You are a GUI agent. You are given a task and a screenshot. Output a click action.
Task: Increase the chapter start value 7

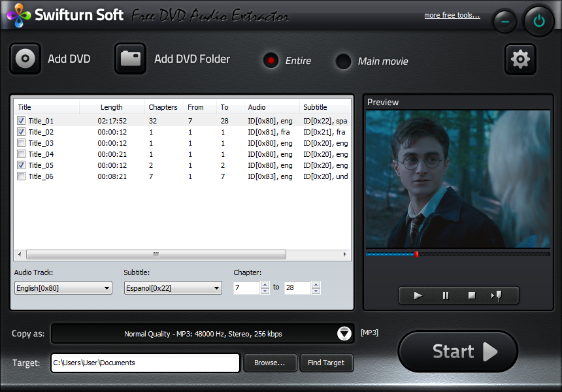[x=265, y=284]
